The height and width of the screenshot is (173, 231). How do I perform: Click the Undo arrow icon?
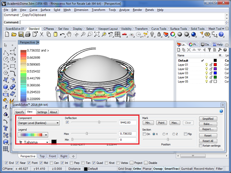pos(62,35)
